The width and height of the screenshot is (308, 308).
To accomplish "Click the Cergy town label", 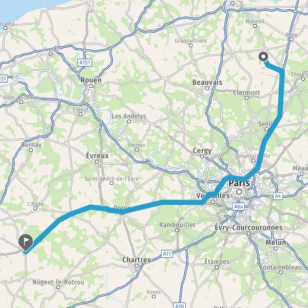I will 202,151.
